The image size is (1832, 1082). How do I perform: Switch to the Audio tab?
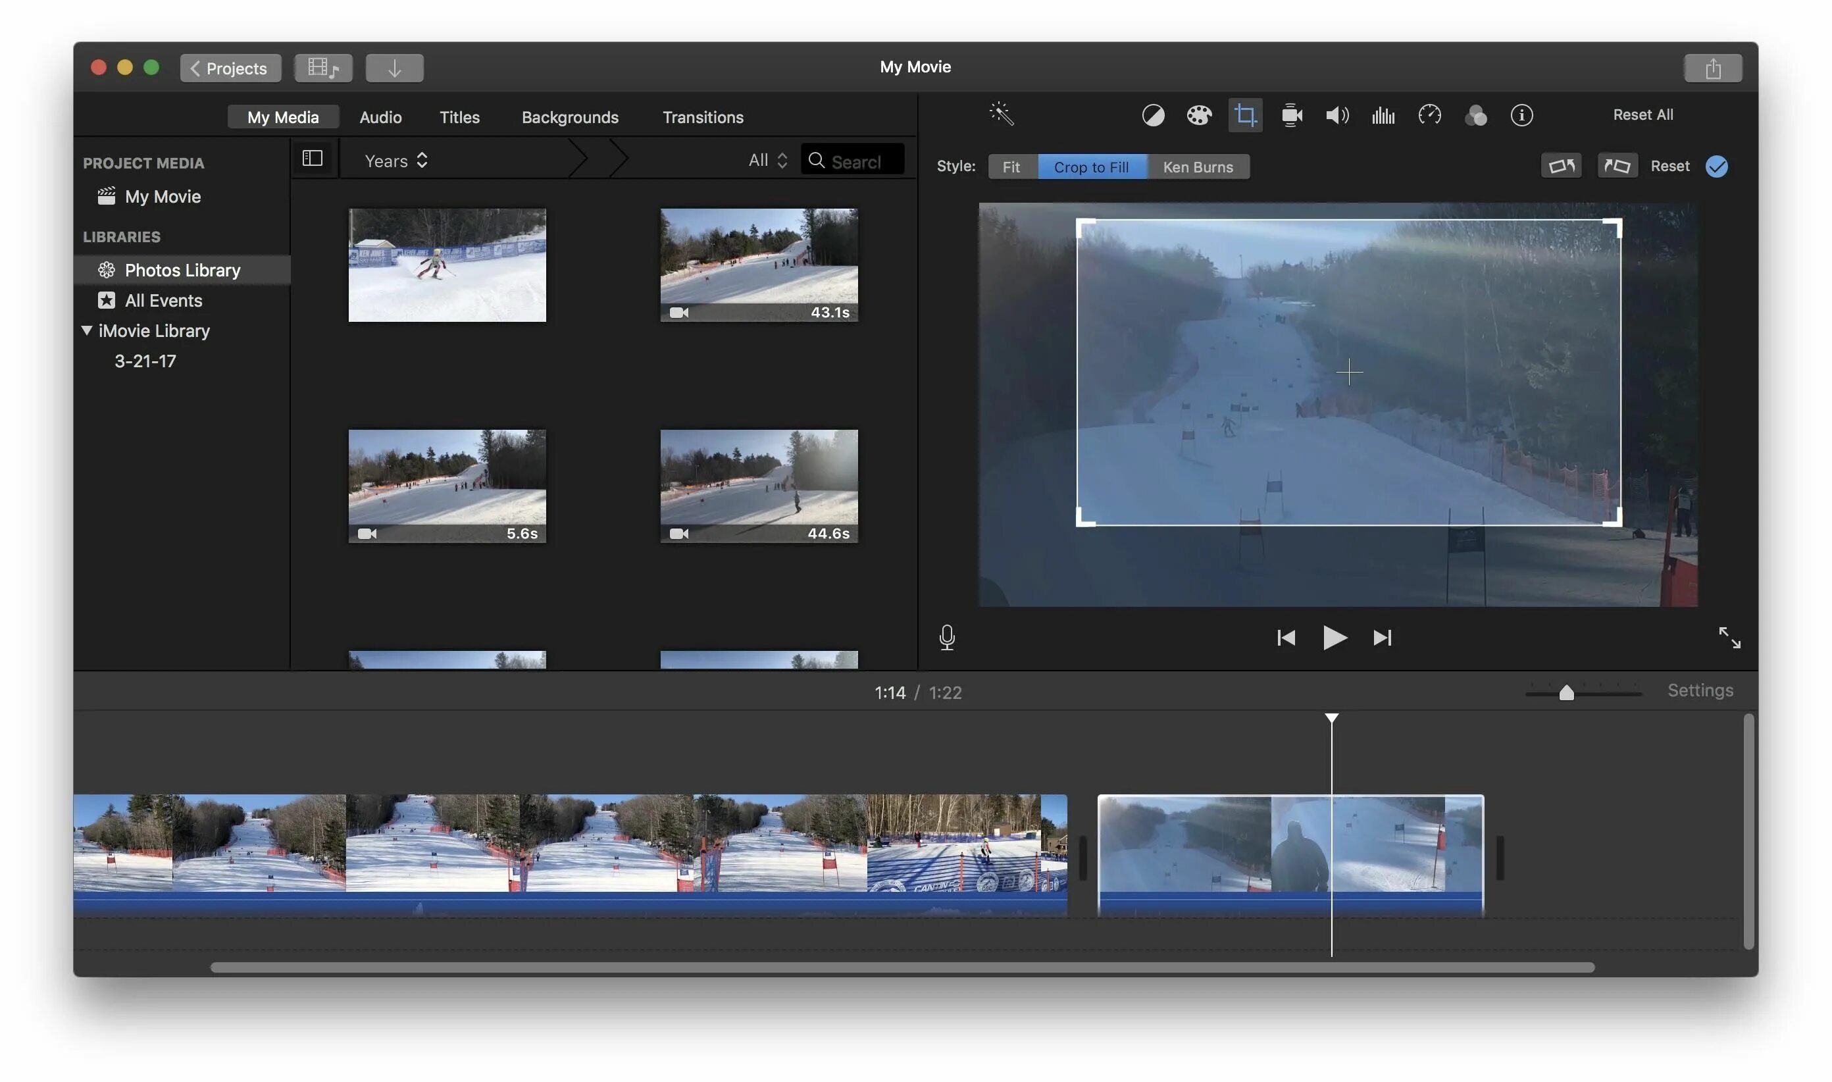[380, 116]
